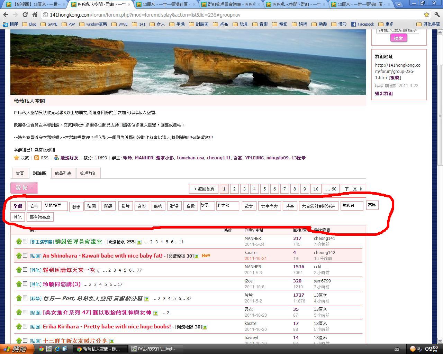Click the 翻譯 bookmark in the bookmarks bar

pyautogui.click(x=10, y=24)
